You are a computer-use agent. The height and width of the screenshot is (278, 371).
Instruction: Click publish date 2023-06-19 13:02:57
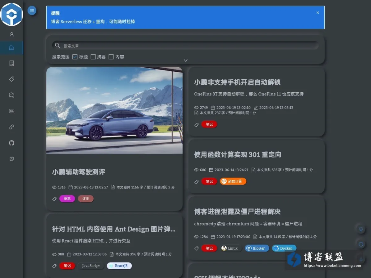91,187
